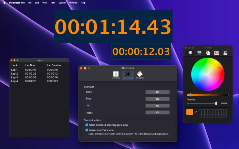
Task: Select the Lap 2 row
Action: [39, 73]
